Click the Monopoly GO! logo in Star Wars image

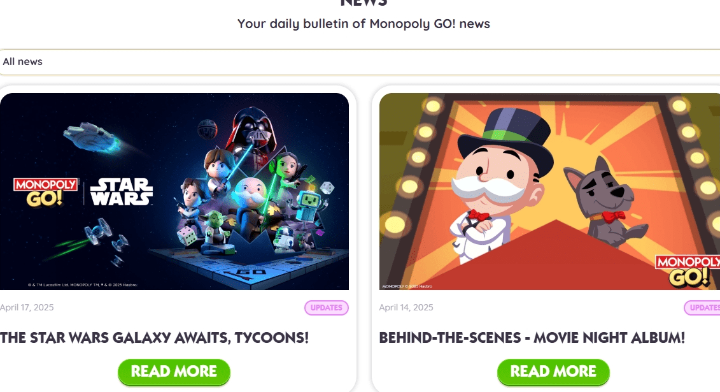[45, 192]
